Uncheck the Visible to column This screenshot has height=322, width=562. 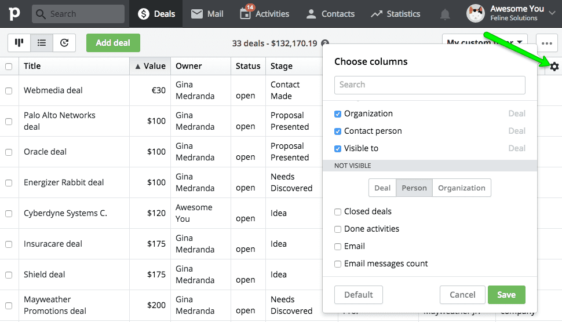tap(338, 149)
